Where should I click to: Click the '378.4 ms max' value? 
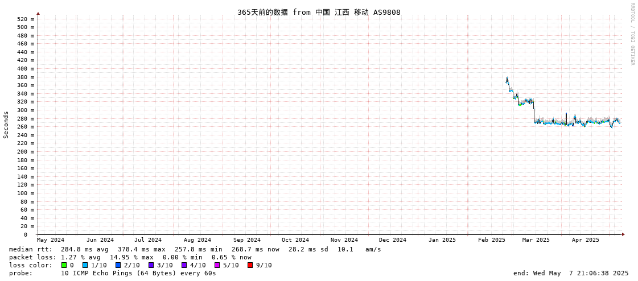coord(142,249)
